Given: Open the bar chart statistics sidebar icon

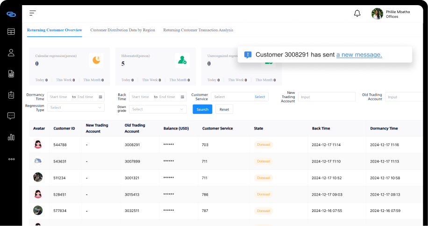Looking at the screenshot, I should click(11, 137).
